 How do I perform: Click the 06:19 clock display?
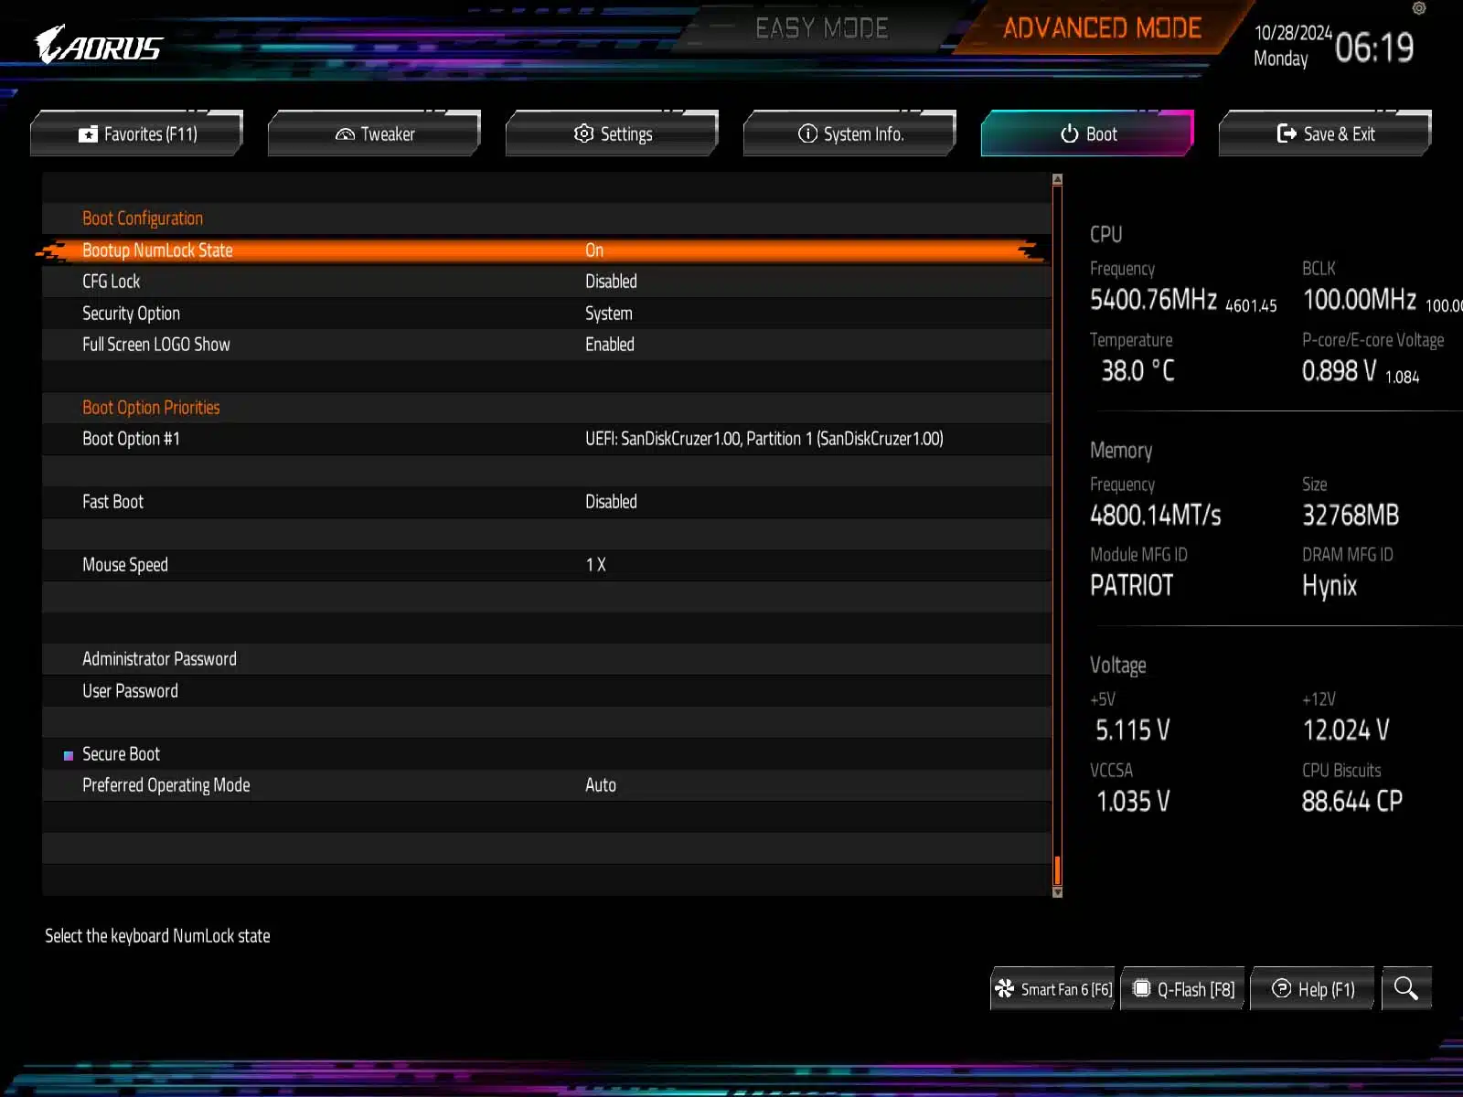(1374, 48)
